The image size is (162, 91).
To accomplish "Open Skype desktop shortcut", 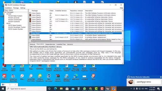I will (x=31, y=67).
